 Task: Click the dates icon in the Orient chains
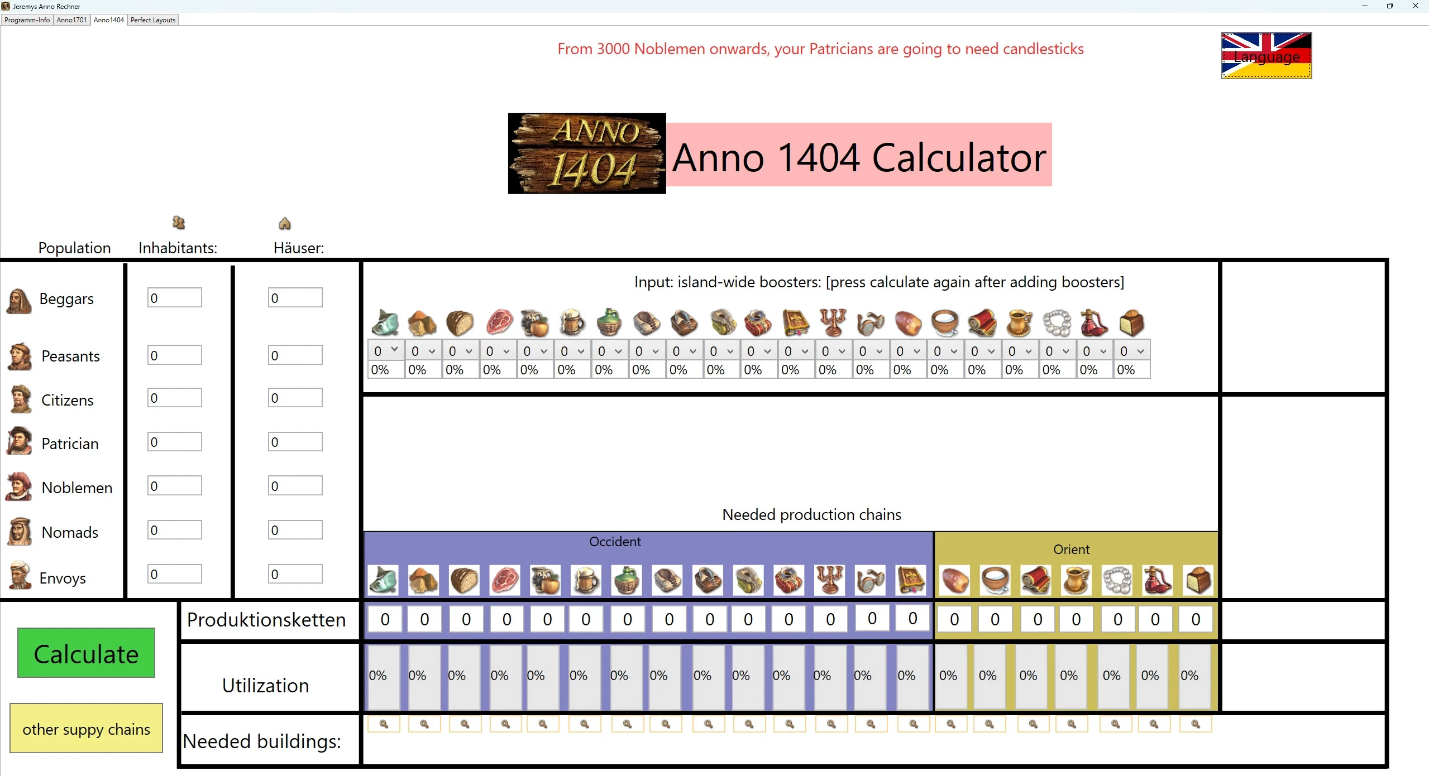[x=955, y=580]
